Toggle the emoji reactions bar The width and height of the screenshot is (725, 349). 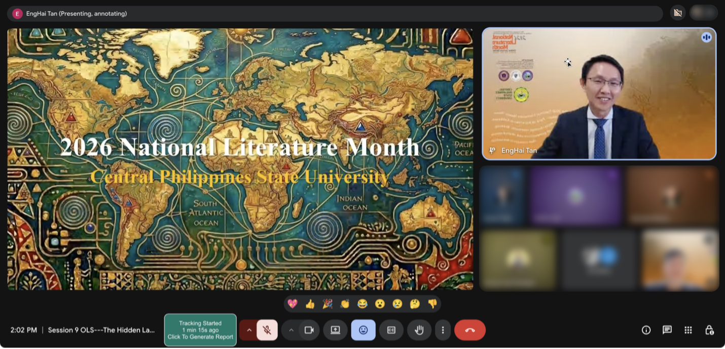tap(363, 330)
